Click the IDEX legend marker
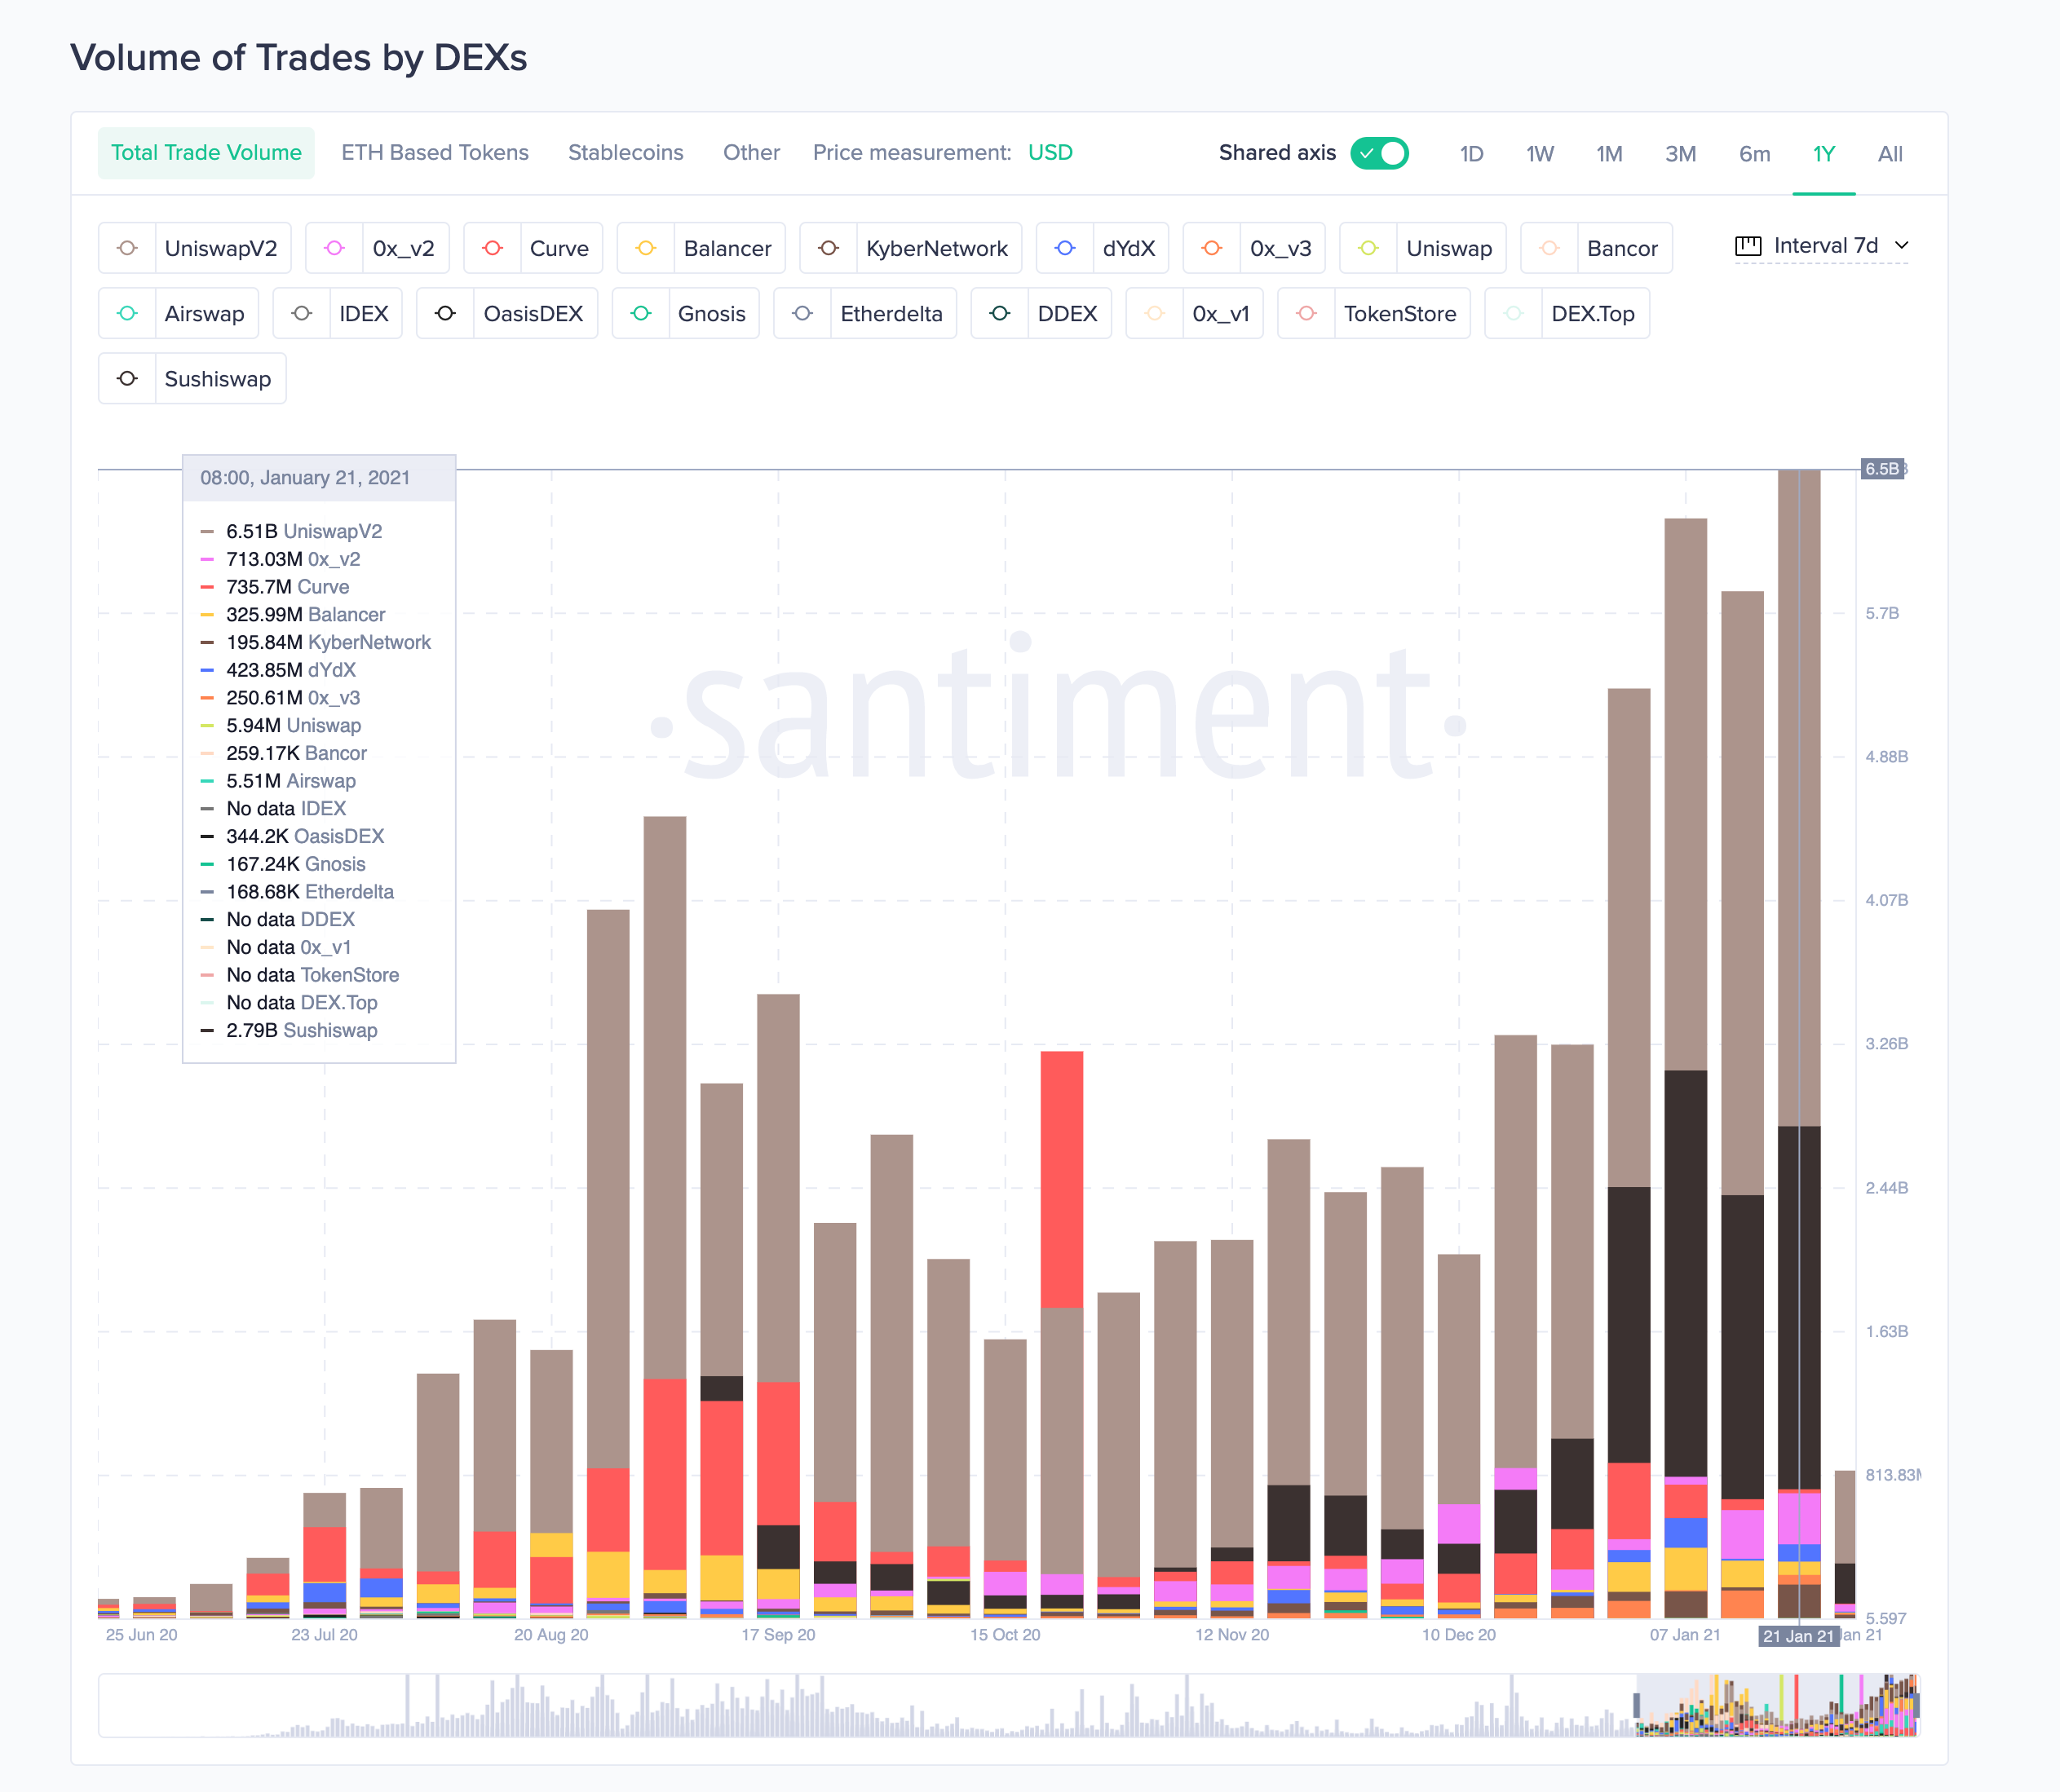The image size is (2060, 1792). tap(301, 313)
